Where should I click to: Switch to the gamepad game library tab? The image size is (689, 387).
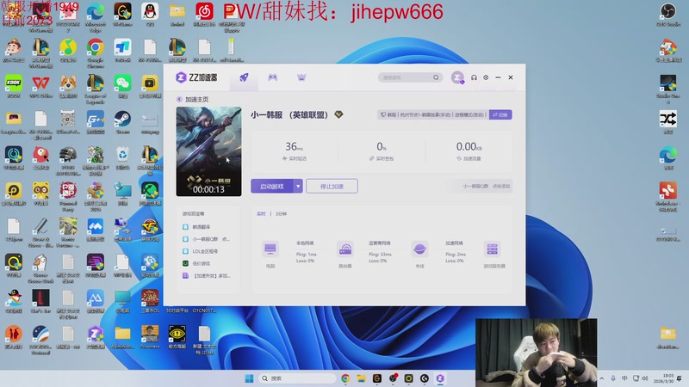(272, 77)
